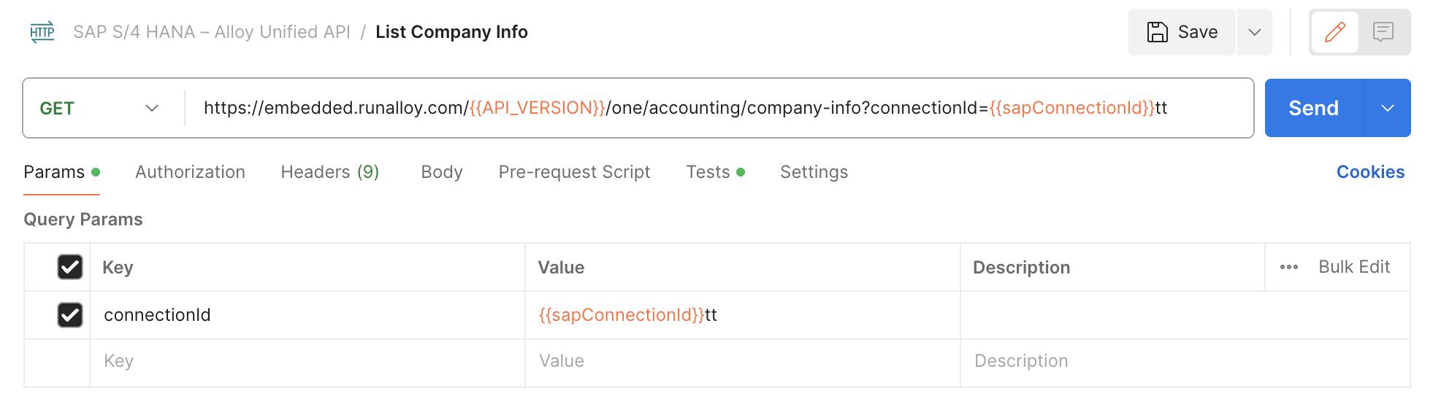Select the Body tab

(x=442, y=172)
